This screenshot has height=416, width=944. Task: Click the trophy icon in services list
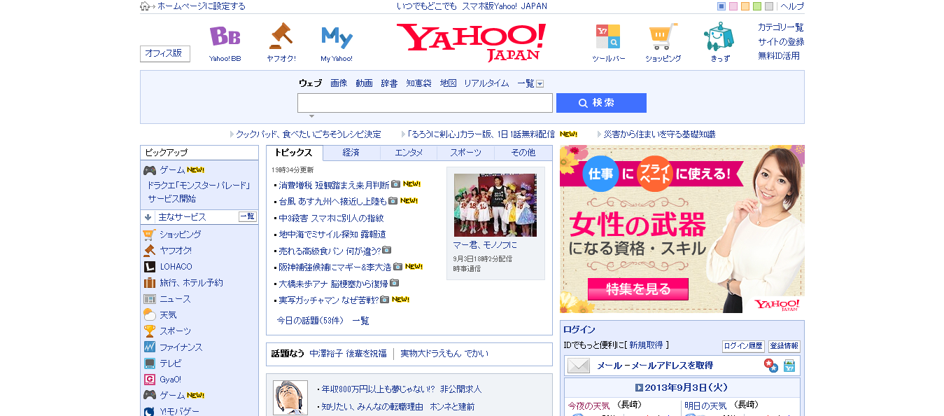click(x=149, y=331)
